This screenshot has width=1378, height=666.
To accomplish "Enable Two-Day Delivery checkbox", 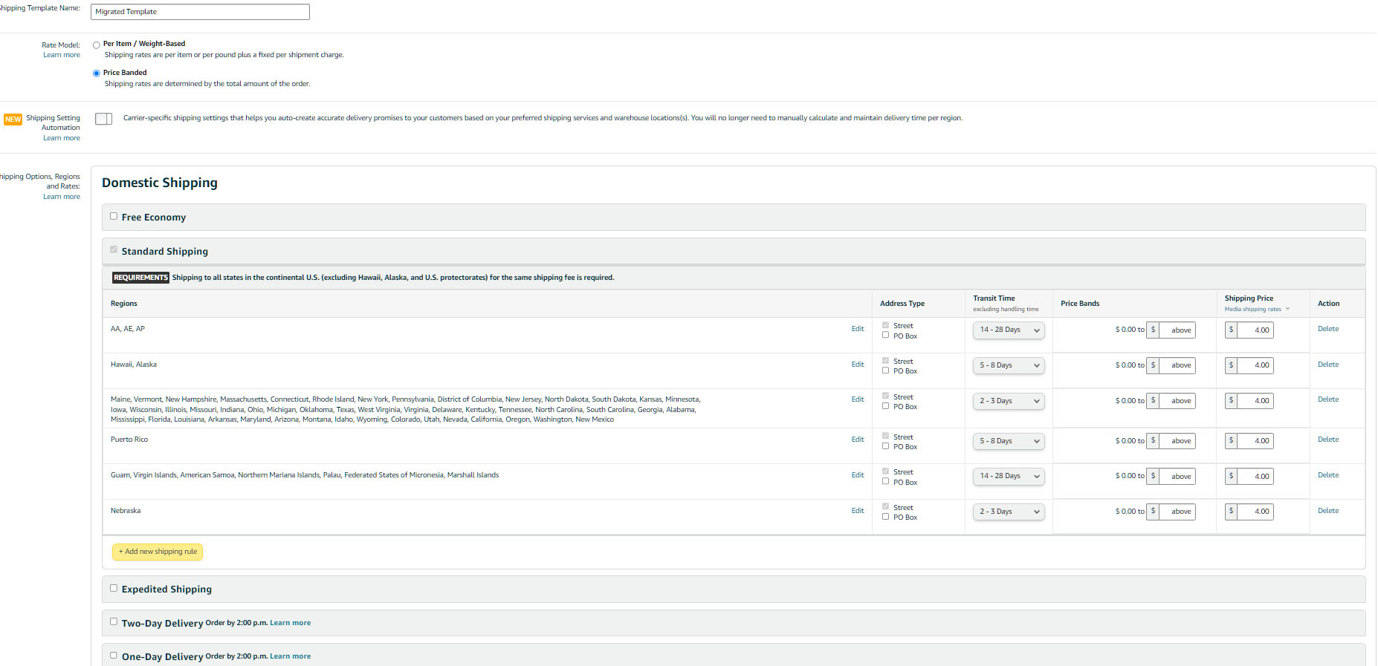I will click(114, 621).
